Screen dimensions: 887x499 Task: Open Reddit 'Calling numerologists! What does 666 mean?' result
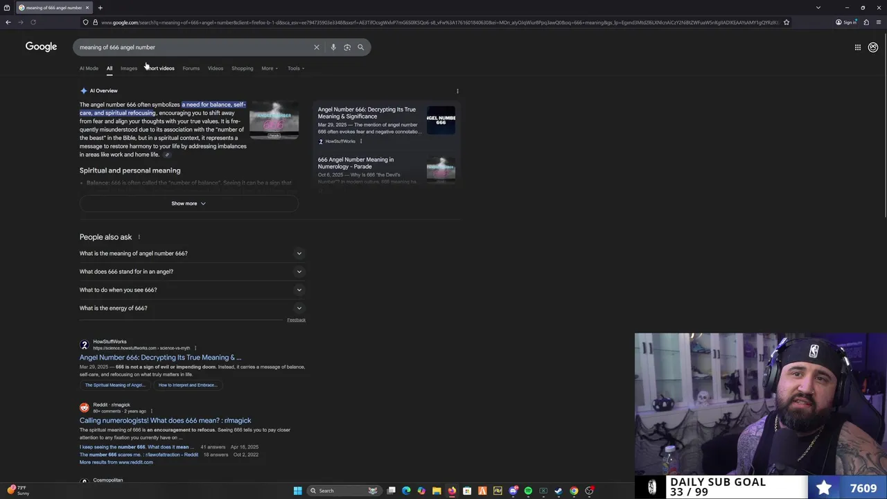pos(165,421)
